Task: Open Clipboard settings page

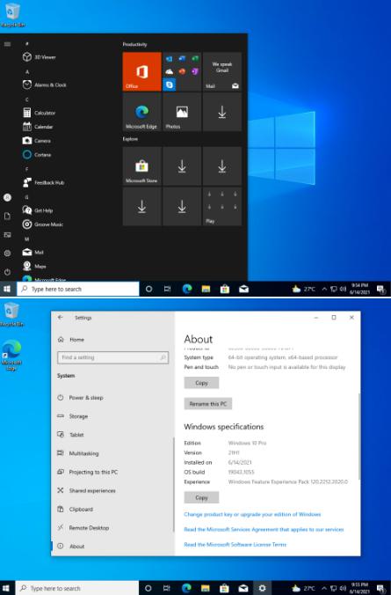Action: coord(75,510)
